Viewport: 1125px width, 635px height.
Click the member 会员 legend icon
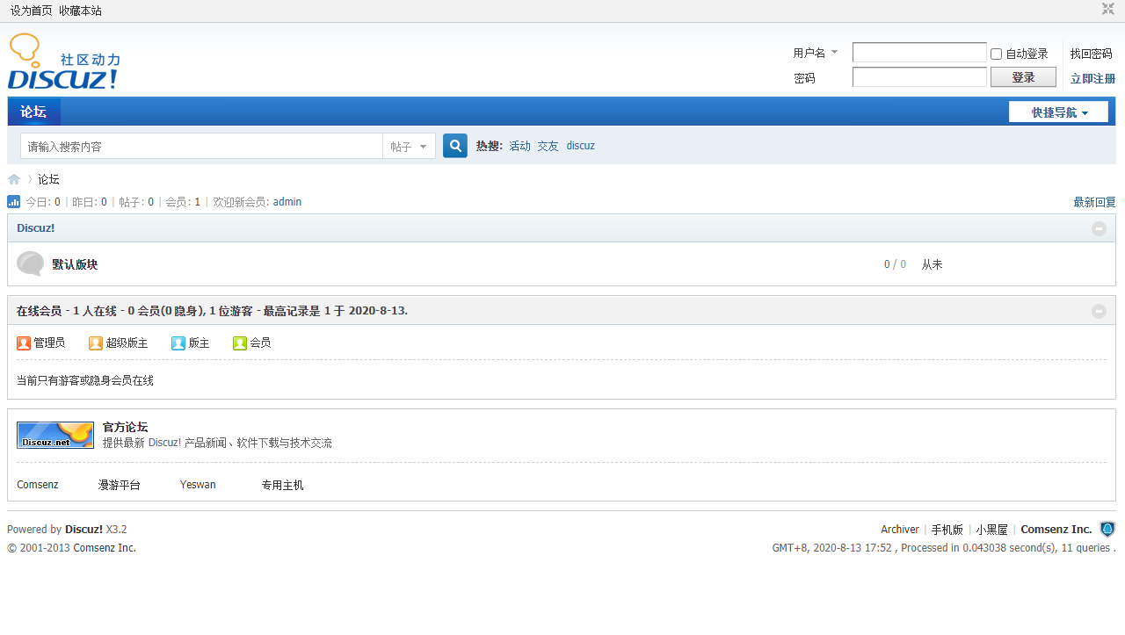click(240, 343)
